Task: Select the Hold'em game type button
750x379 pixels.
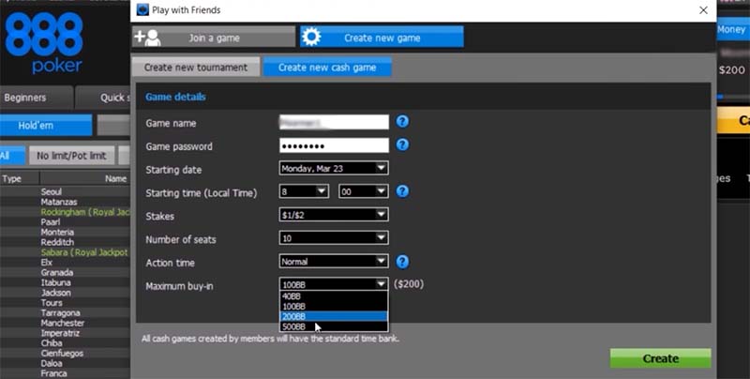Action: 46,126
